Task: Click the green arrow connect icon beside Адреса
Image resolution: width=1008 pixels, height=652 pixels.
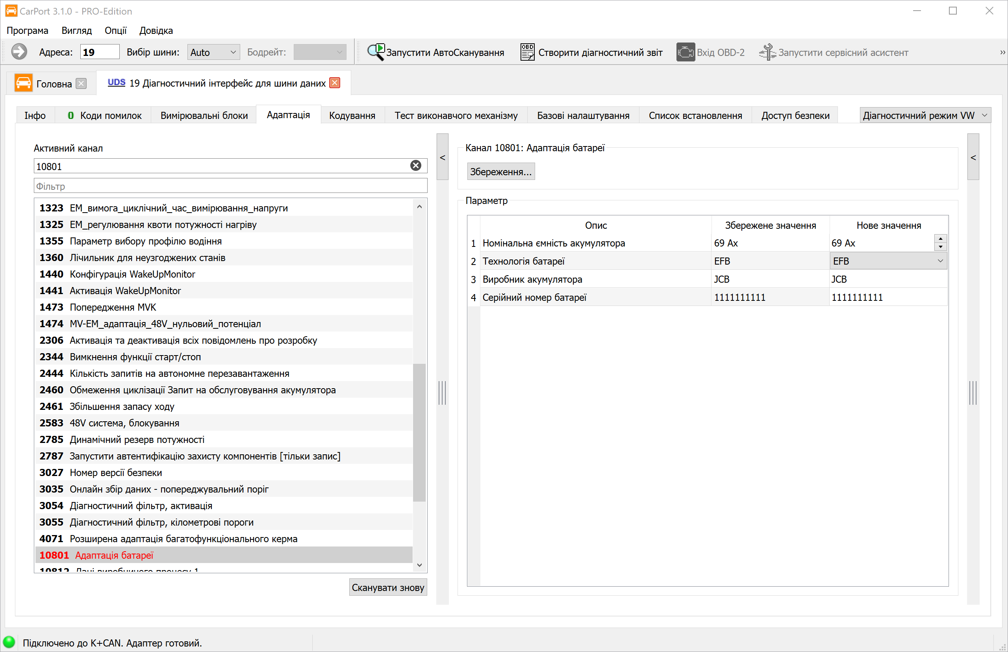Action: tap(19, 52)
